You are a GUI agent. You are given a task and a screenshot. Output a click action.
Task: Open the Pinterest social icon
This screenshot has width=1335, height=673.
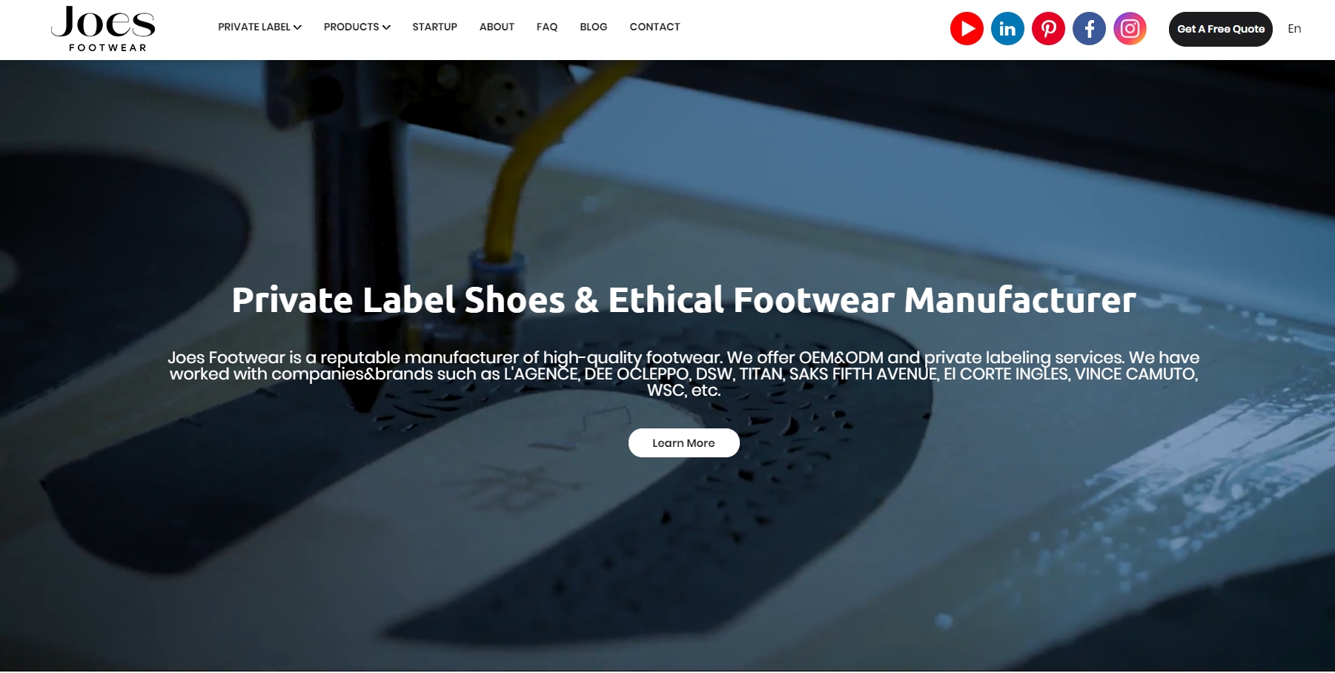(x=1048, y=29)
